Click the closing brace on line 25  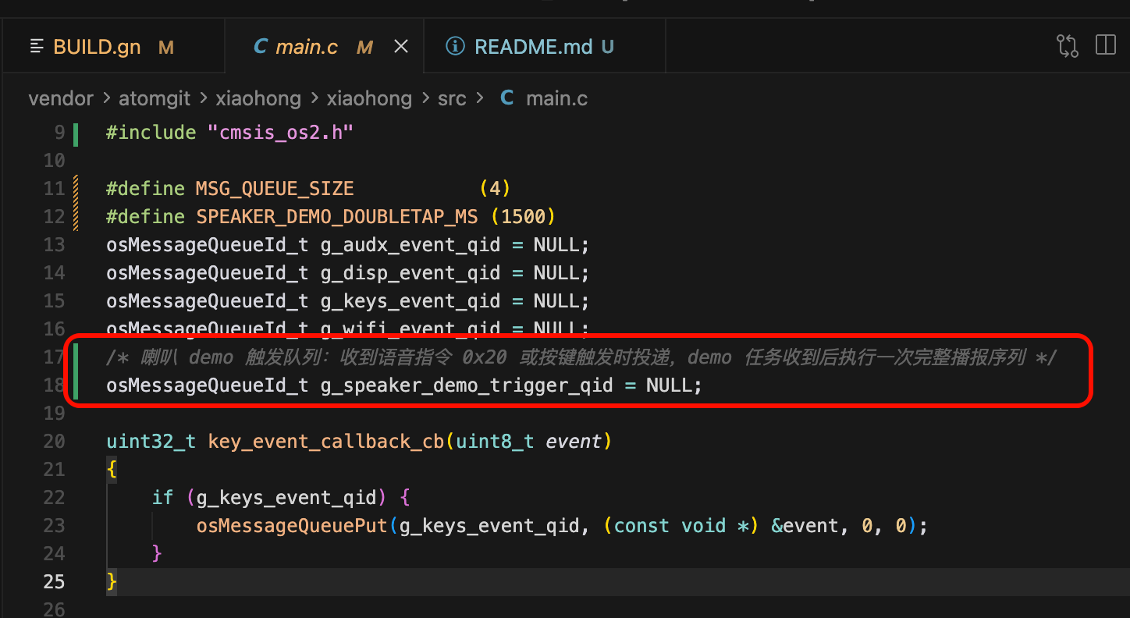(x=112, y=582)
